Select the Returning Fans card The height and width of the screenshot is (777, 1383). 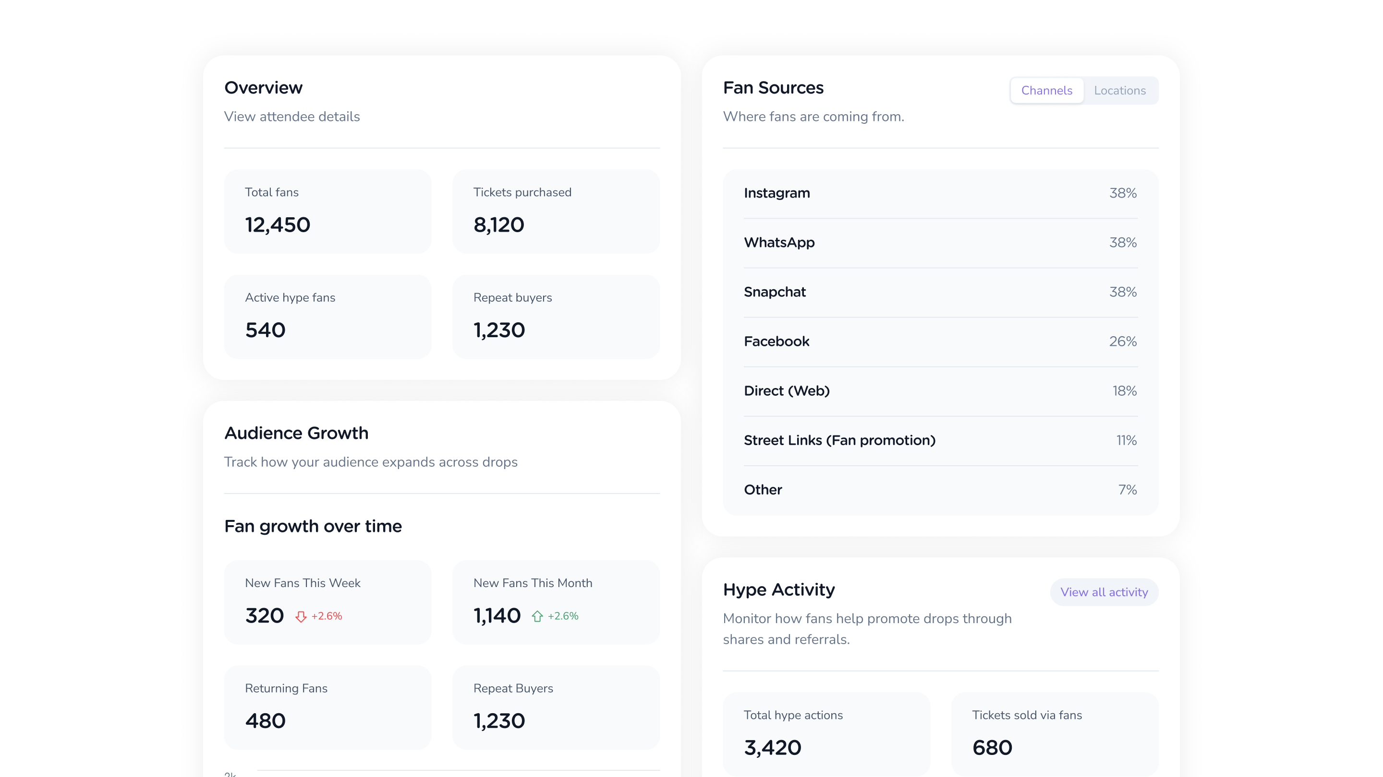[x=328, y=707]
